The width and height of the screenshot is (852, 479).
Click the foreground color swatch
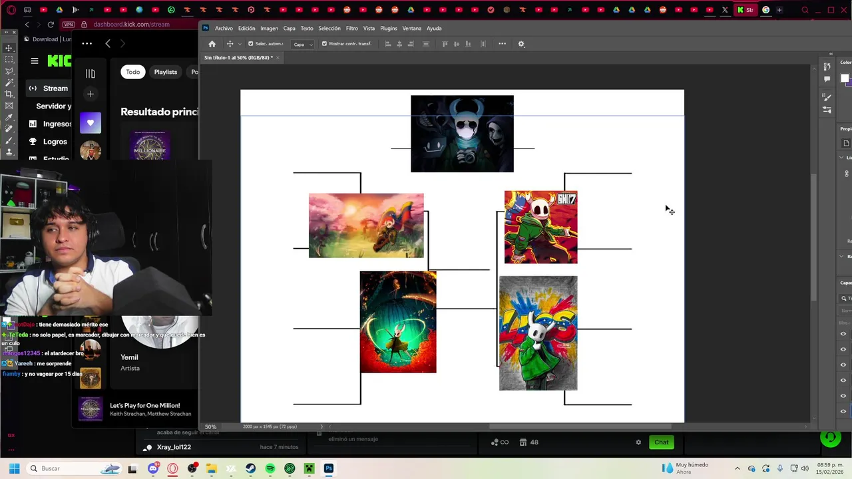point(845,79)
